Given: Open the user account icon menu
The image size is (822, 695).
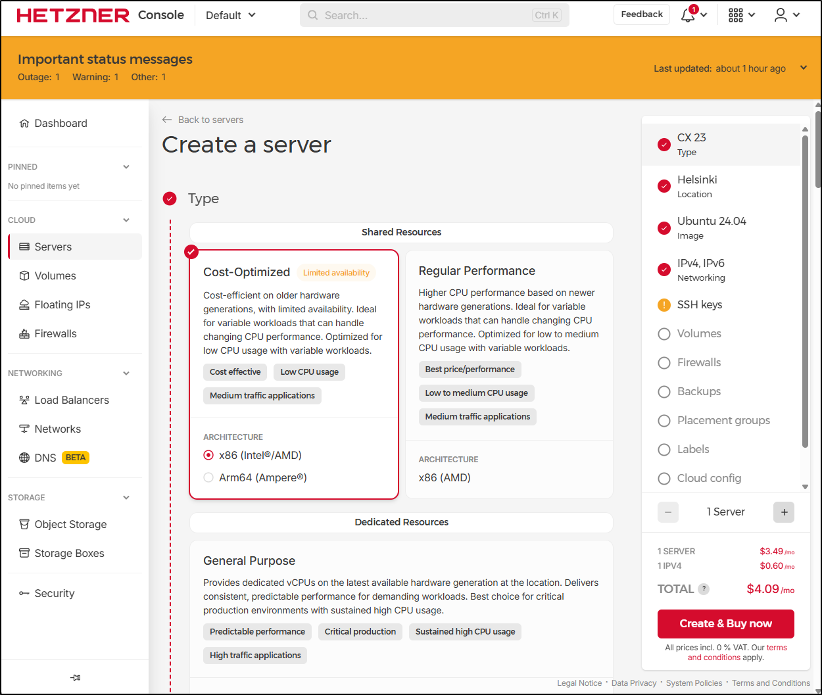Looking at the screenshot, I should point(781,15).
